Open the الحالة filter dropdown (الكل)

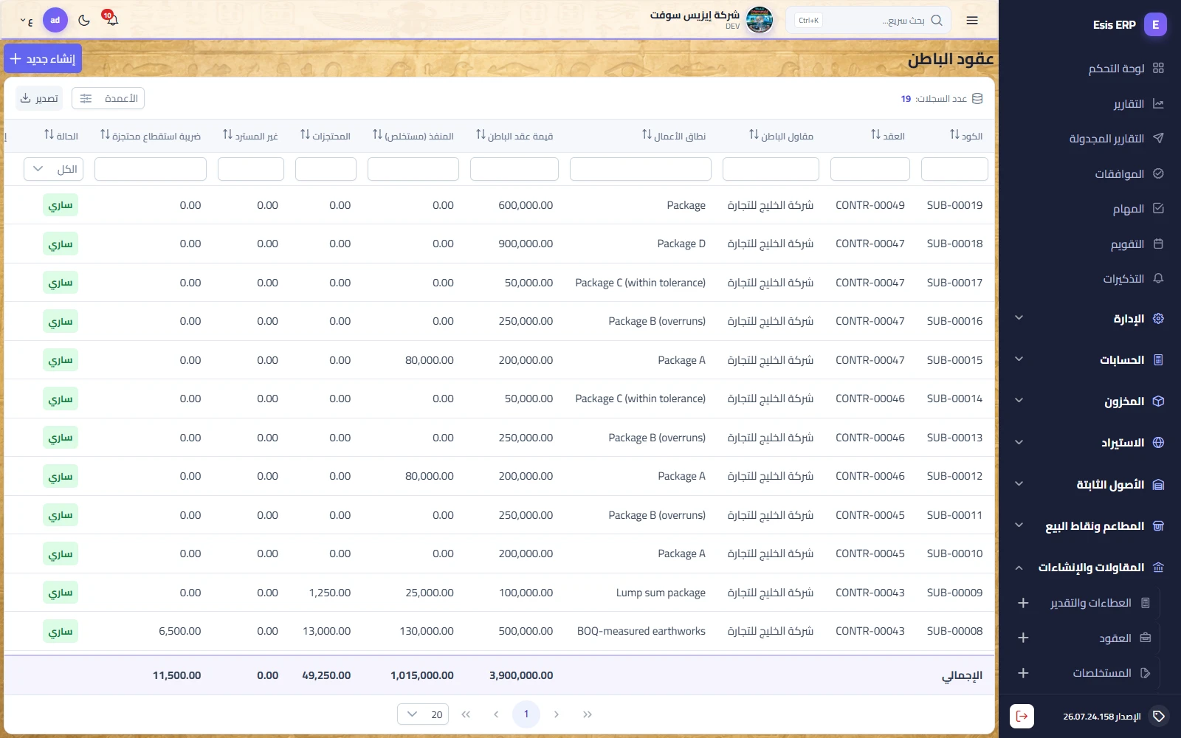[53, 169]
